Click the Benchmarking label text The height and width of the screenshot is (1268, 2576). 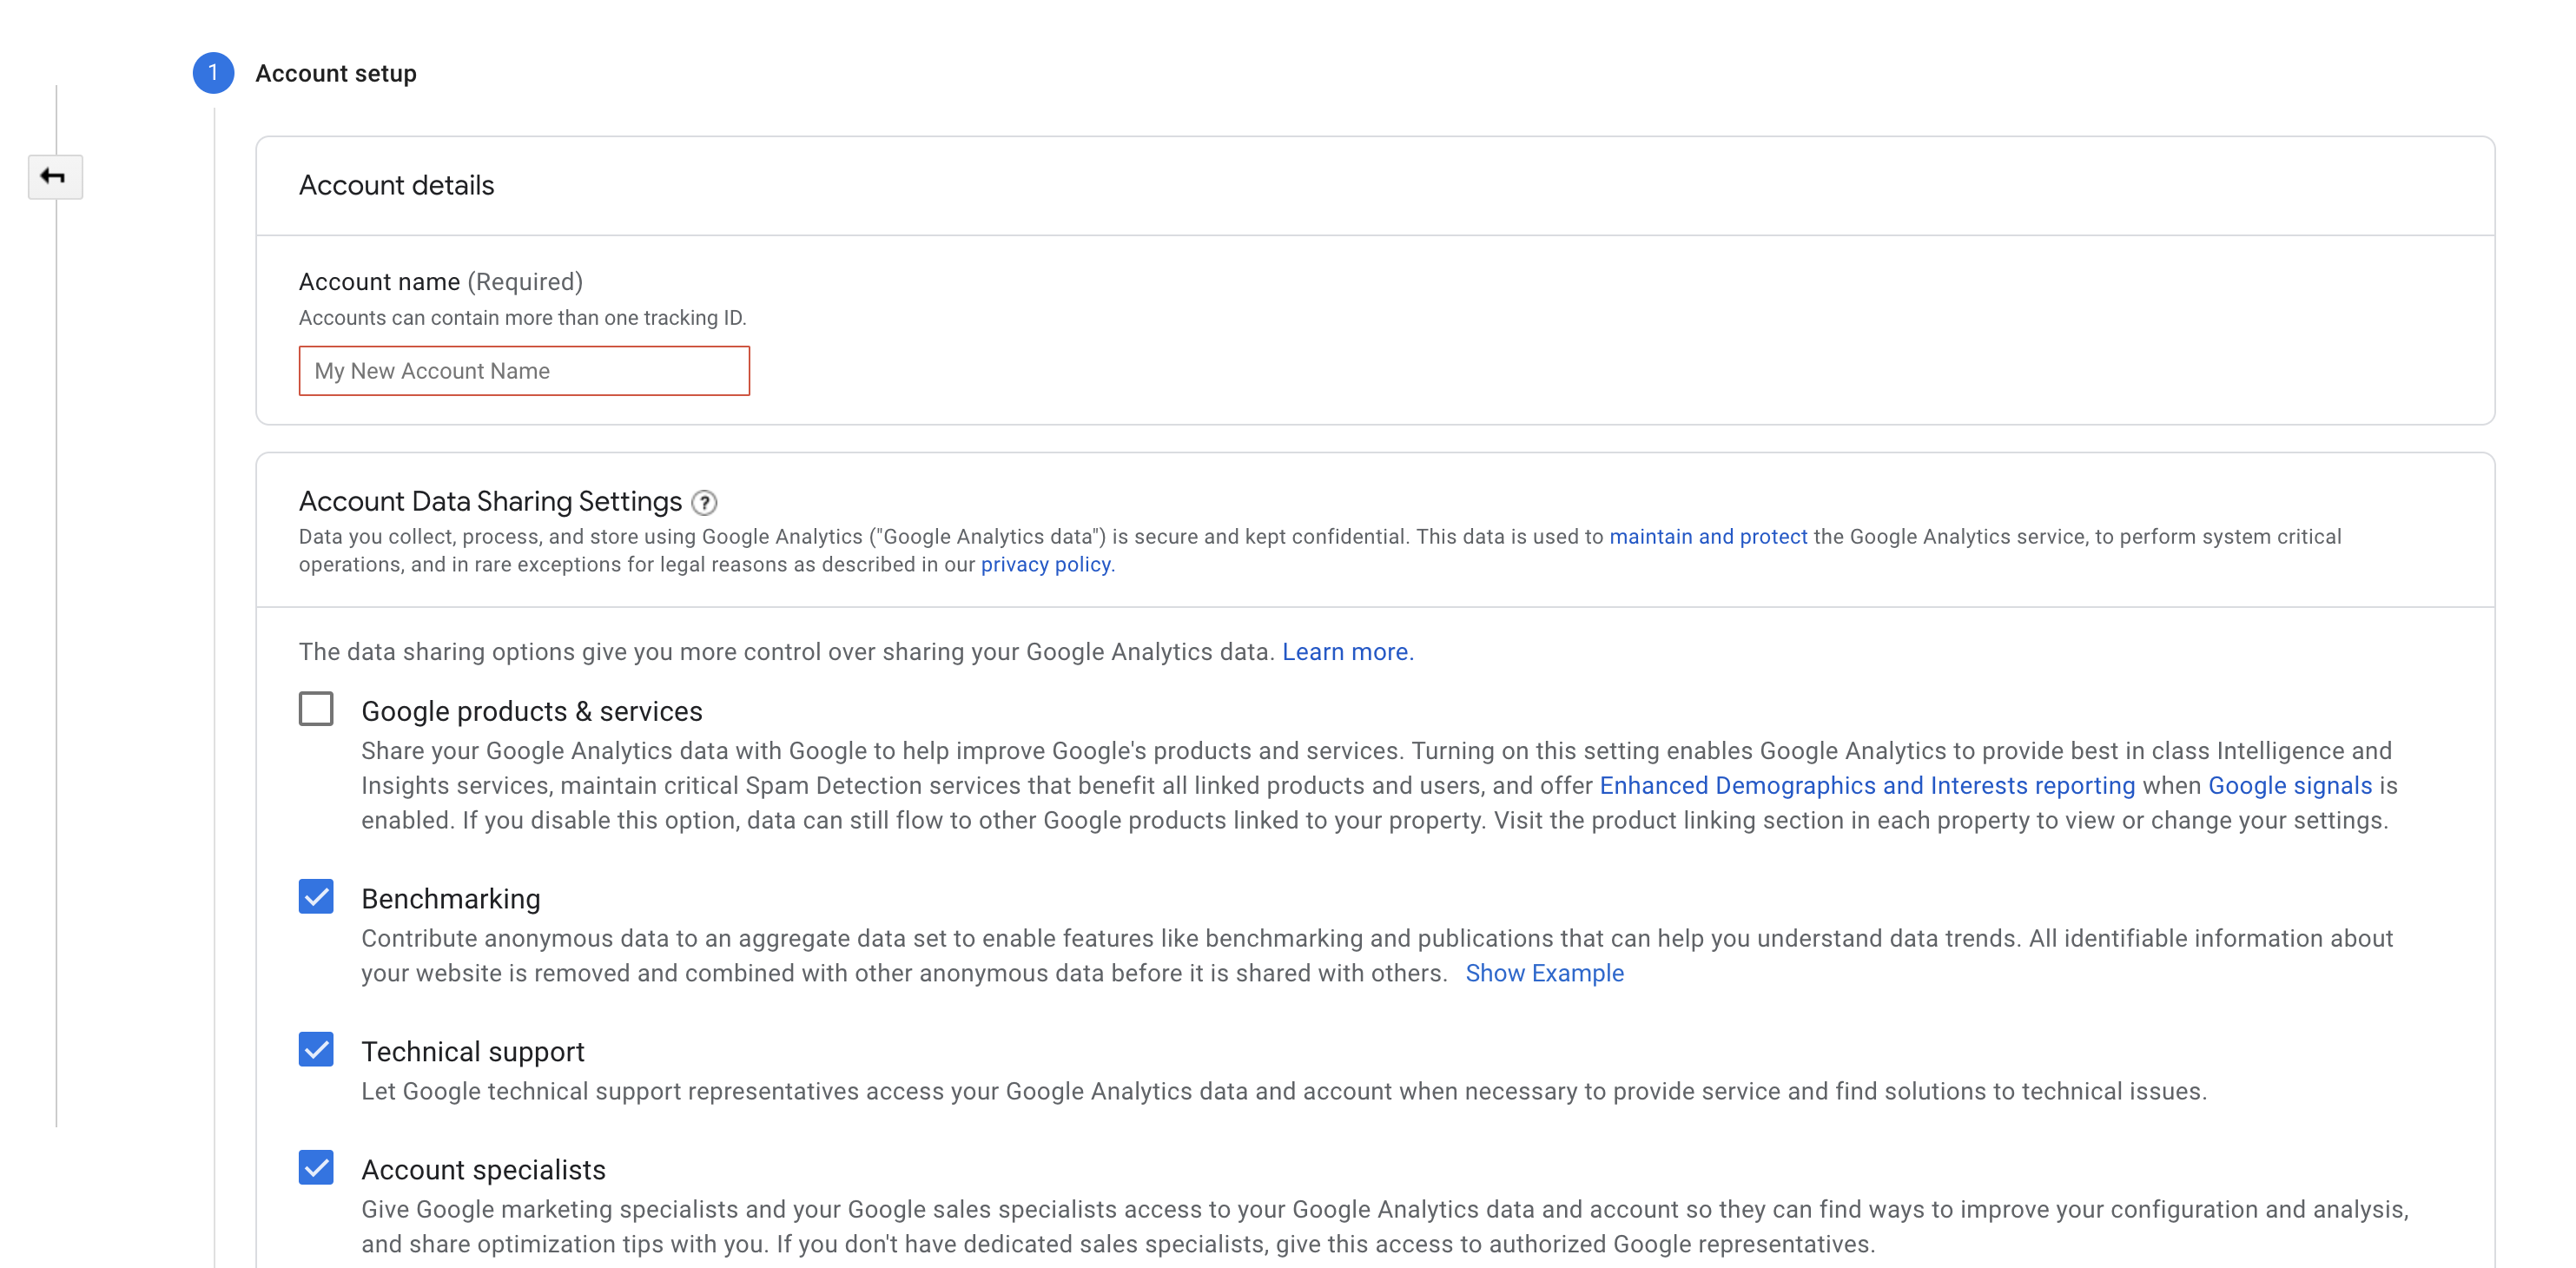tap(450, 899)
